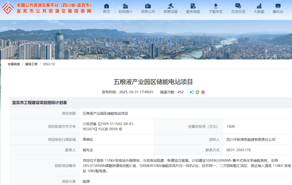
Task: Click the 五粮液产业园区储能电站项目 page heading
Action: pyautogui.click(x=153, y=82)
